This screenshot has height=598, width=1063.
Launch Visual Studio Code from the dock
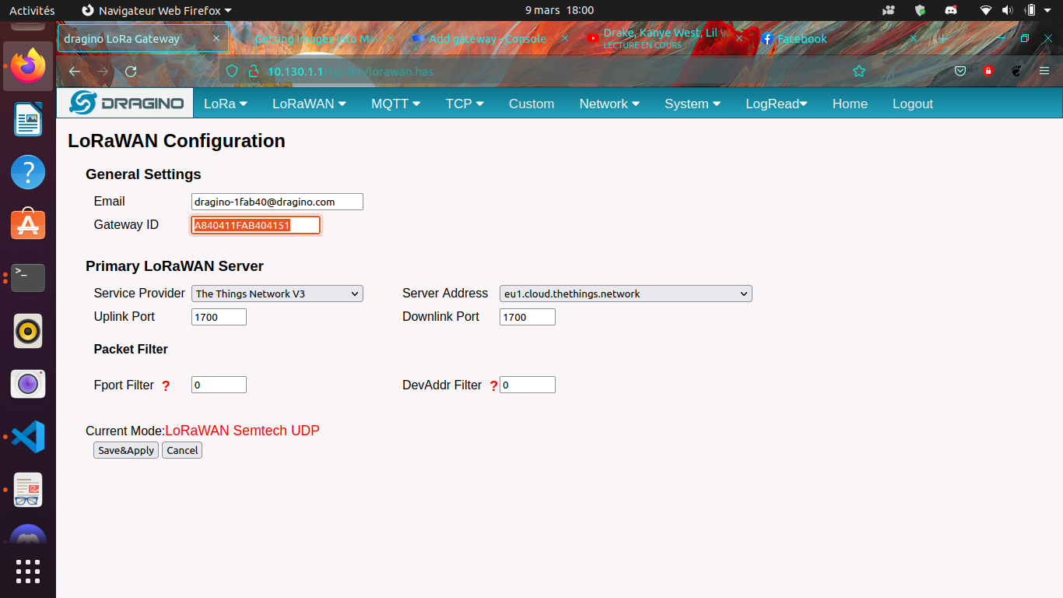coord(28,437)
